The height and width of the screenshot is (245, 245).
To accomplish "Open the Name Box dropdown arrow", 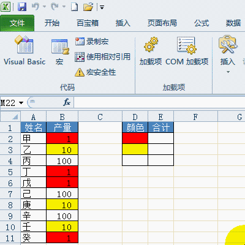I will (21, 103).
